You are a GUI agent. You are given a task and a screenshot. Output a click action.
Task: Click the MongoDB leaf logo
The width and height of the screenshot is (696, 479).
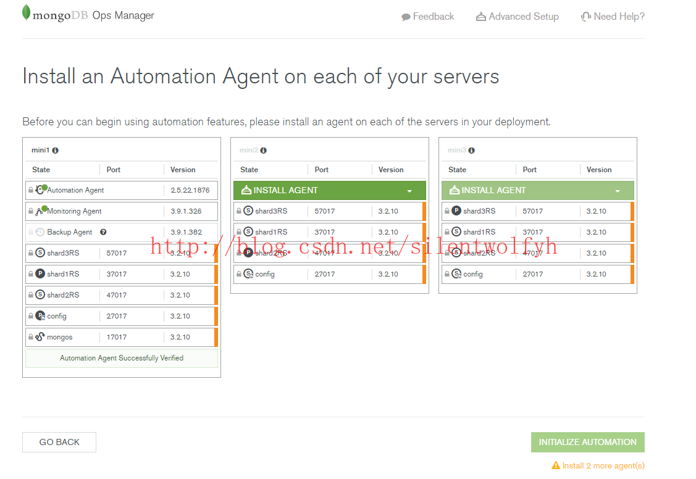pos(26,12)
